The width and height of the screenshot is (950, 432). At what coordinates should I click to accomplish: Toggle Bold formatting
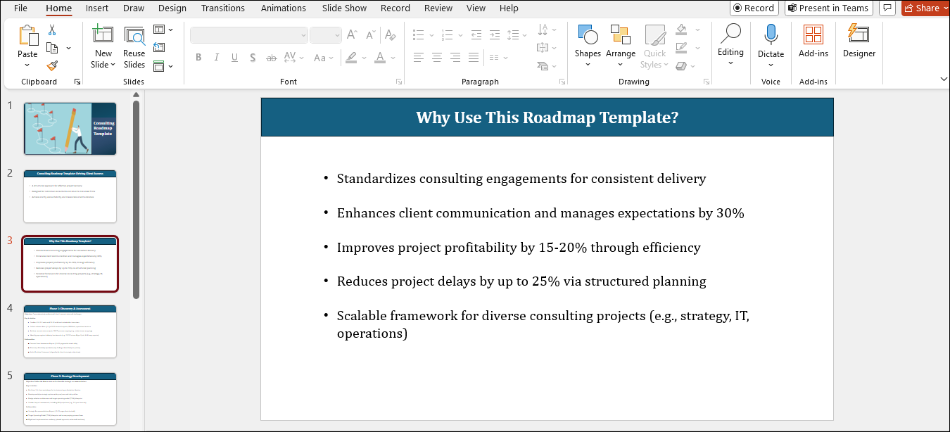click(198, 58)
